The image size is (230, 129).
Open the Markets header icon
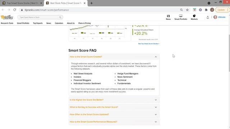coord(194,17)
